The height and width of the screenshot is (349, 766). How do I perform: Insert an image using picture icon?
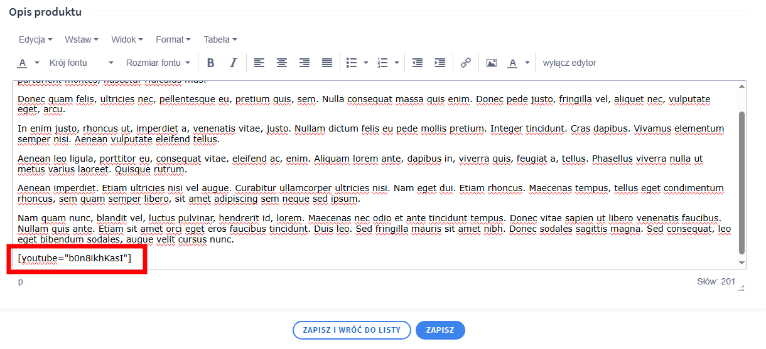492,63
